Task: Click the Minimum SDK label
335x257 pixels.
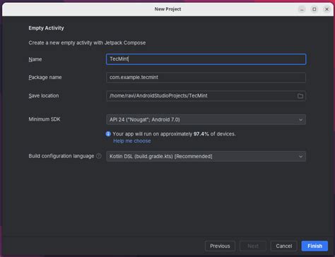Action: [x=45, y=119]
